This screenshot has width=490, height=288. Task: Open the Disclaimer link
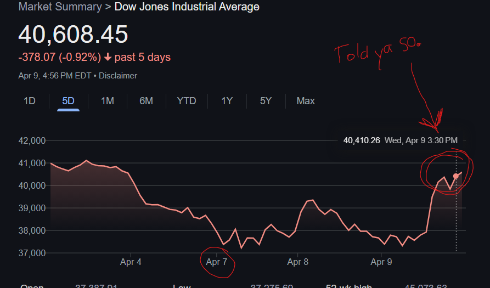[x=118, y=76]
